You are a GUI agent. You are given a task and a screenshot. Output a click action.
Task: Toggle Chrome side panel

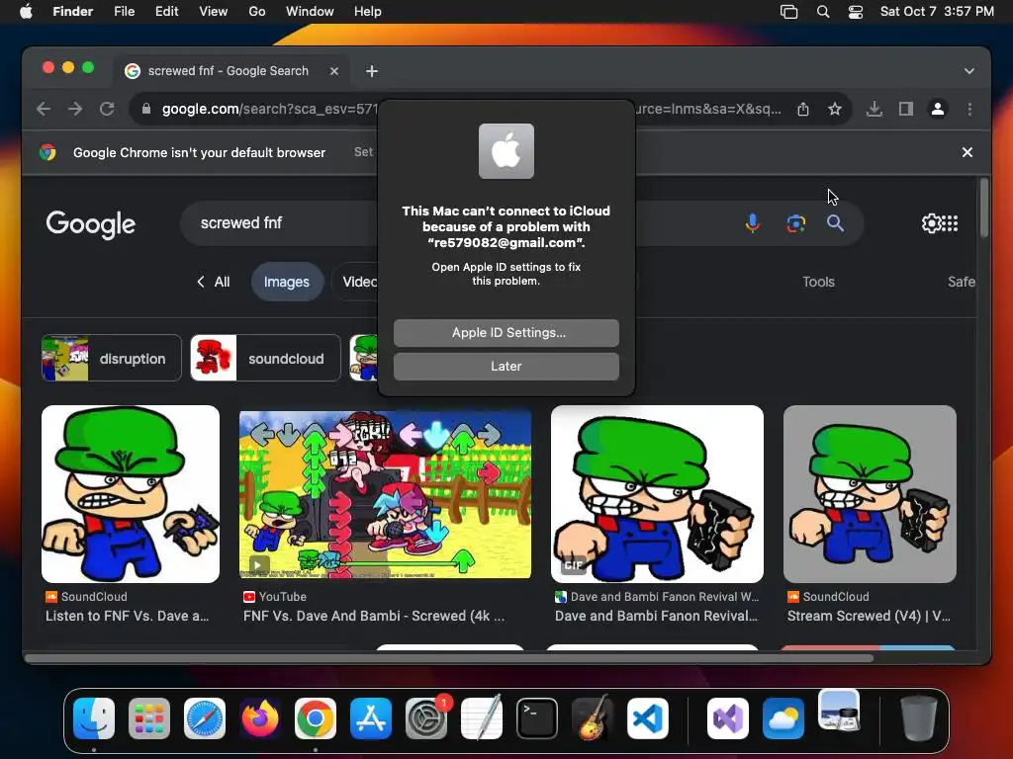(x=906, y=109)
